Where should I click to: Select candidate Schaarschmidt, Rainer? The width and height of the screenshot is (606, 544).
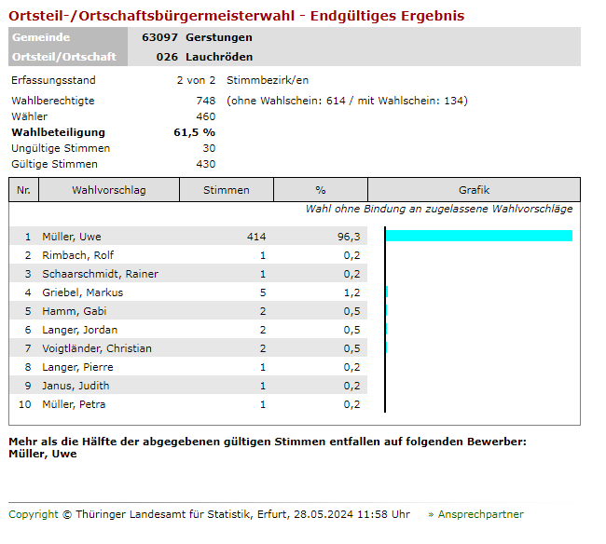pos(100,274)
